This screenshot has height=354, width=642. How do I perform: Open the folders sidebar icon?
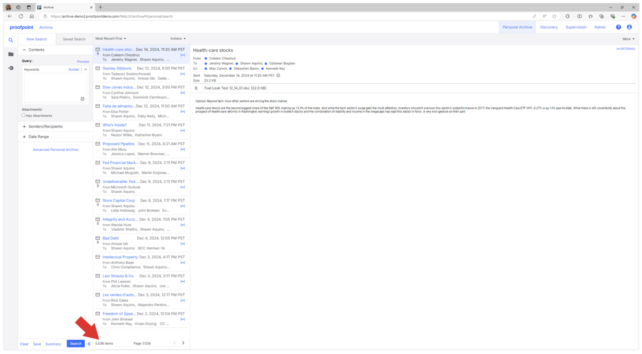(x=11, y=54)
